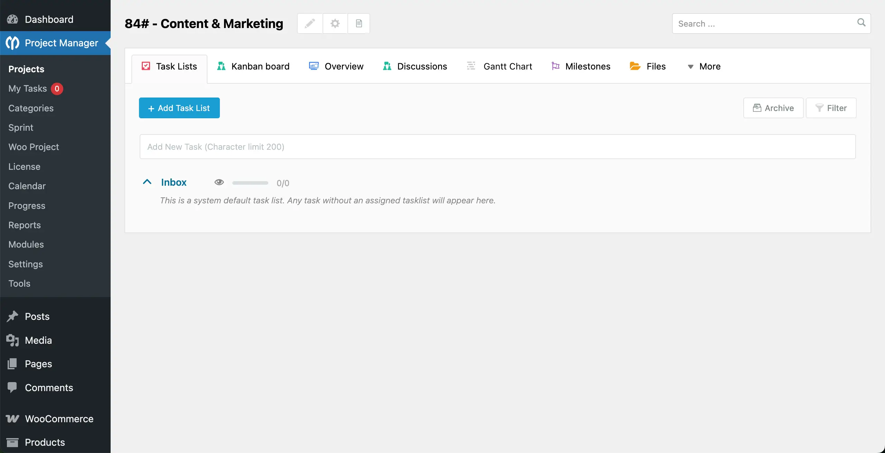Viewport: 885px width, 453px height.
Task: Open the More tab dropdown
Action: [704, 66]
